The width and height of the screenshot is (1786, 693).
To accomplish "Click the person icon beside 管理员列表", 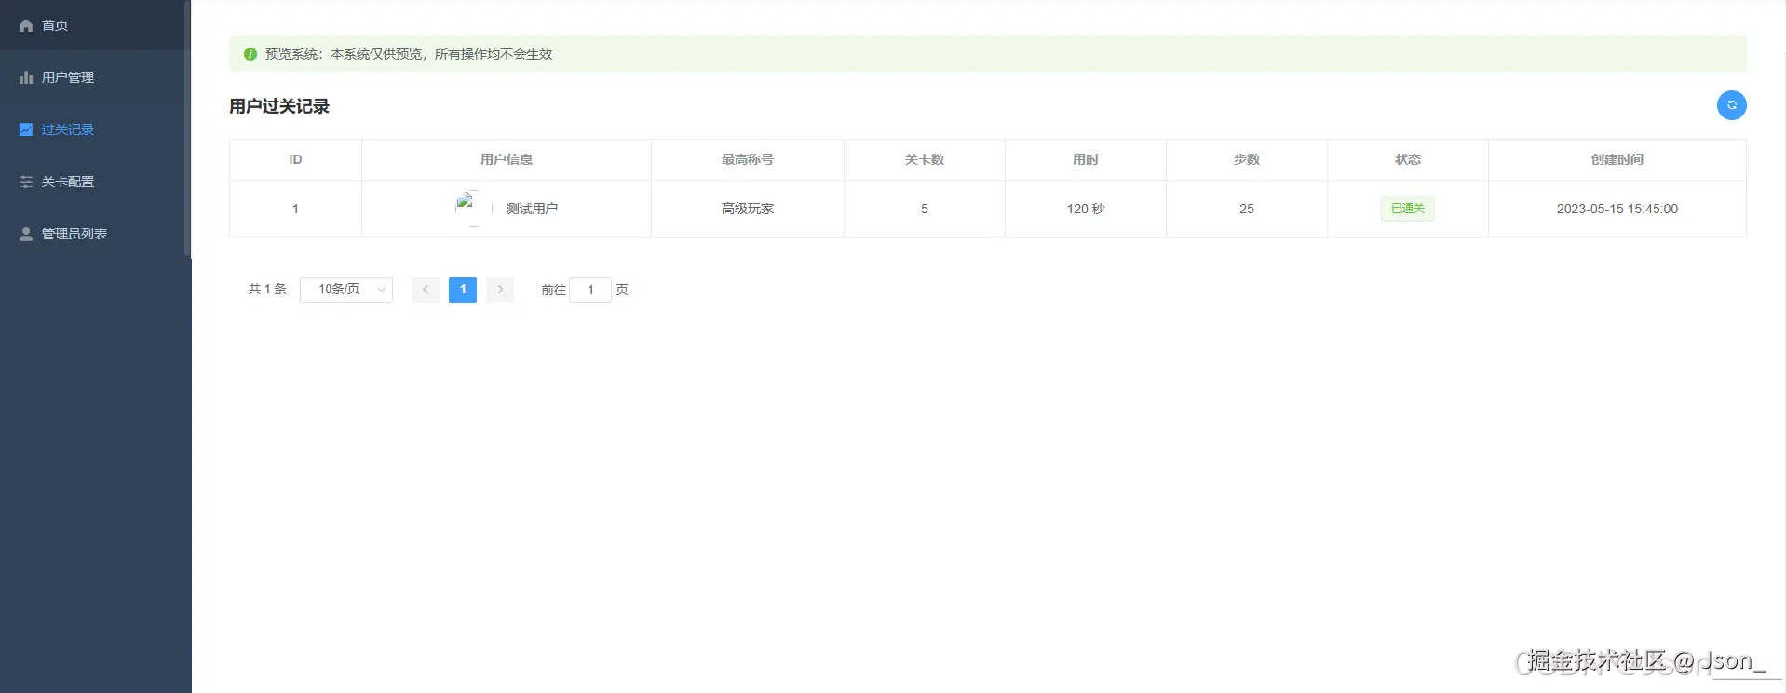I will click(26, 234).
